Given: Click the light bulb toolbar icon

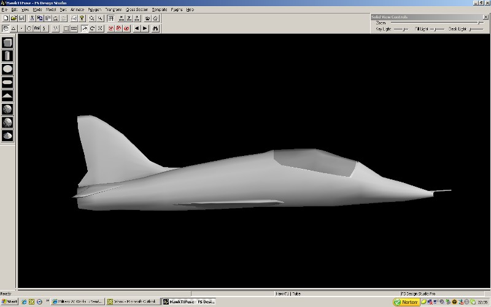Looking at the screenshot, I should pyautogui.click(x=82, y=18).
